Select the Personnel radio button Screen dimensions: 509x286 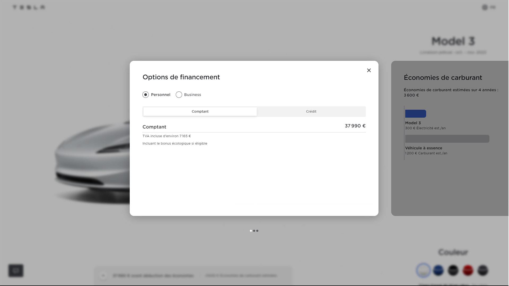(146, 95)
